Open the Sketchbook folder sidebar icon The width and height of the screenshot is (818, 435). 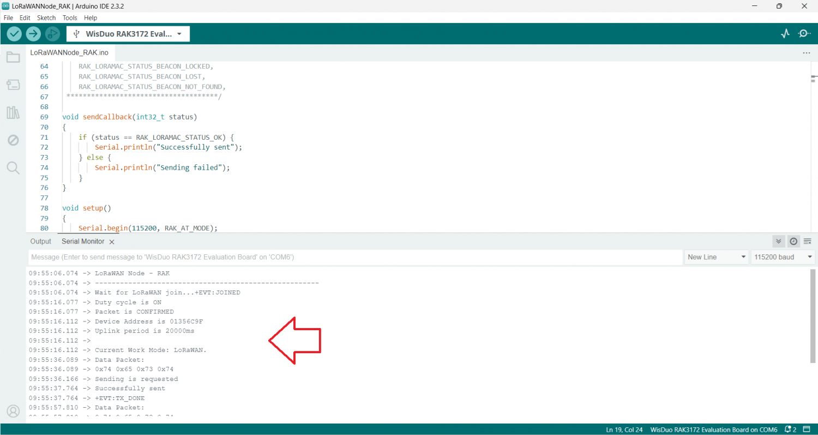13,57
